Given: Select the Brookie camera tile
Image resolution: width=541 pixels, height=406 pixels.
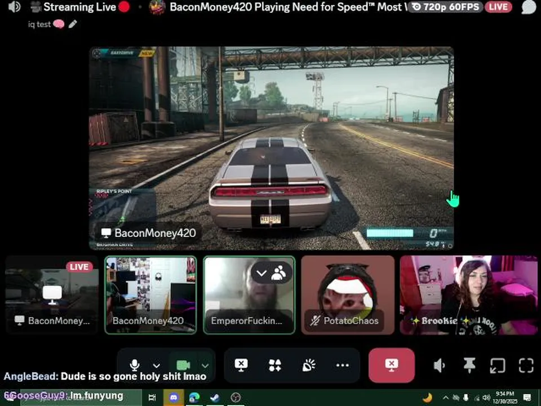Looking at the screenshot, I should click(468, 295).
